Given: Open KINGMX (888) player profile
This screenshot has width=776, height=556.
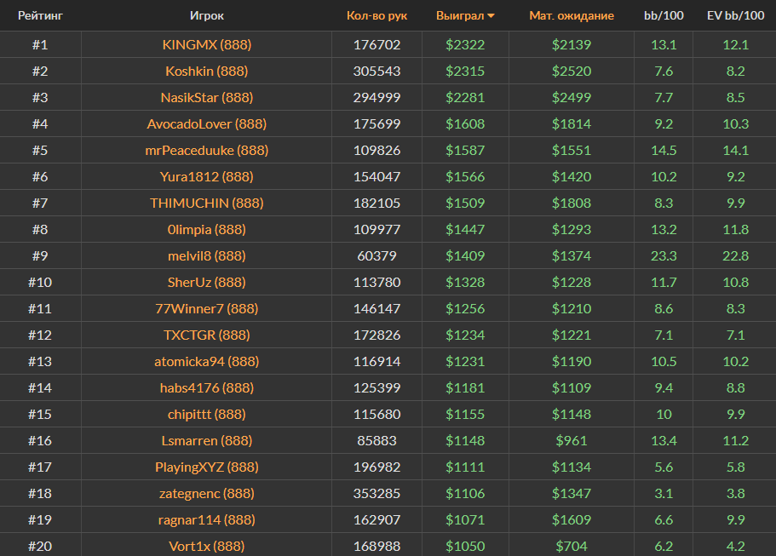Looking at the screenshot, I should [x=207, y=44].
